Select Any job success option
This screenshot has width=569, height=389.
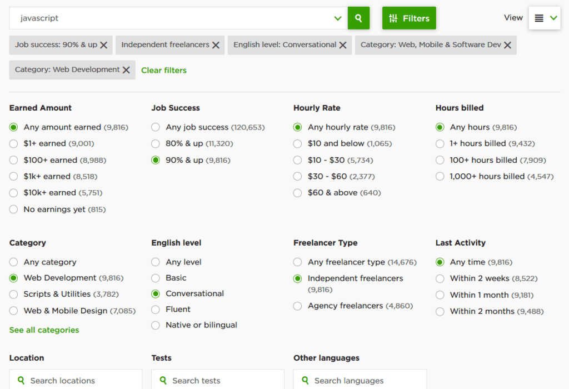(x=156, y=127)
